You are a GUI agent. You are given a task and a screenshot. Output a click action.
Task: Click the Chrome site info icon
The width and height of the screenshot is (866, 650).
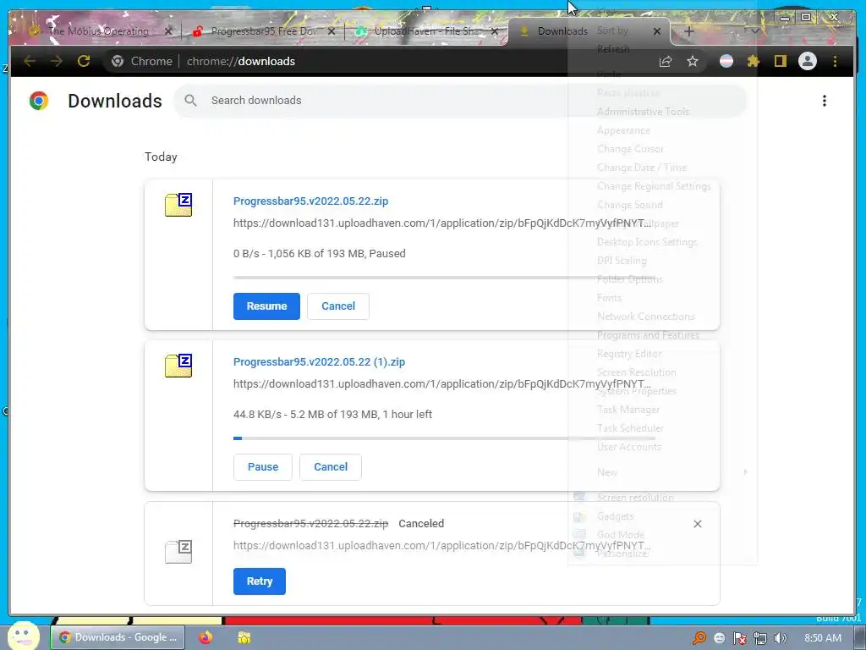117,61
